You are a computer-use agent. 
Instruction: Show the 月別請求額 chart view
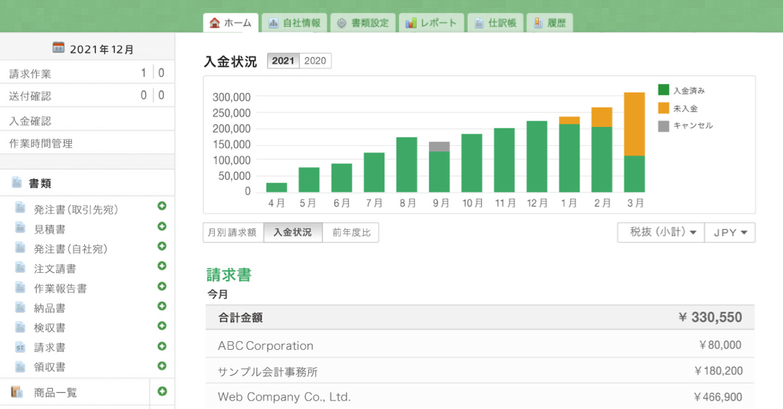(x=232, y=232)
